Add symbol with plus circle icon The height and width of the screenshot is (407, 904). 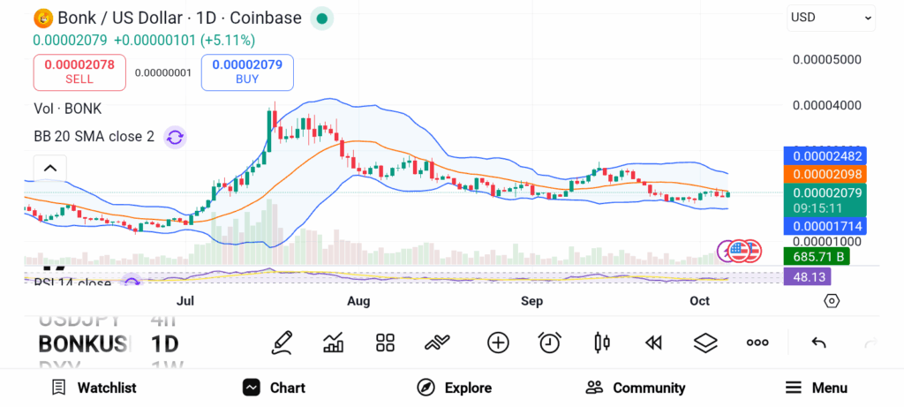coord(498,343)
